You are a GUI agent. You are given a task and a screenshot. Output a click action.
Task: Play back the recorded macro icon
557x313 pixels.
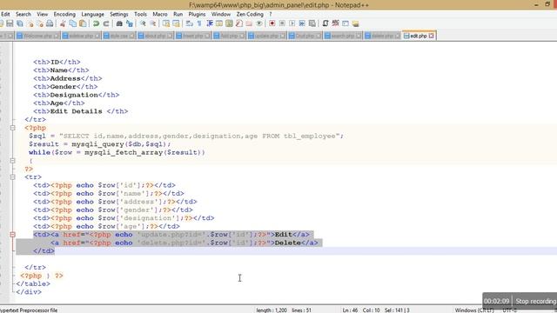[292, 23]
